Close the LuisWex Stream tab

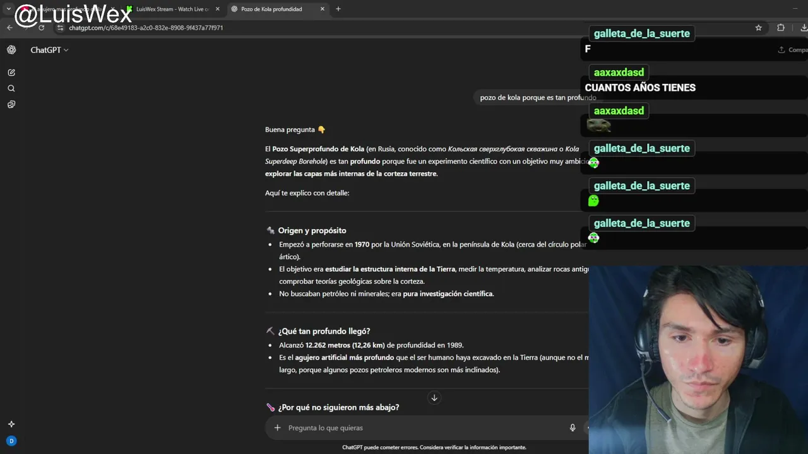pos(218,9)
